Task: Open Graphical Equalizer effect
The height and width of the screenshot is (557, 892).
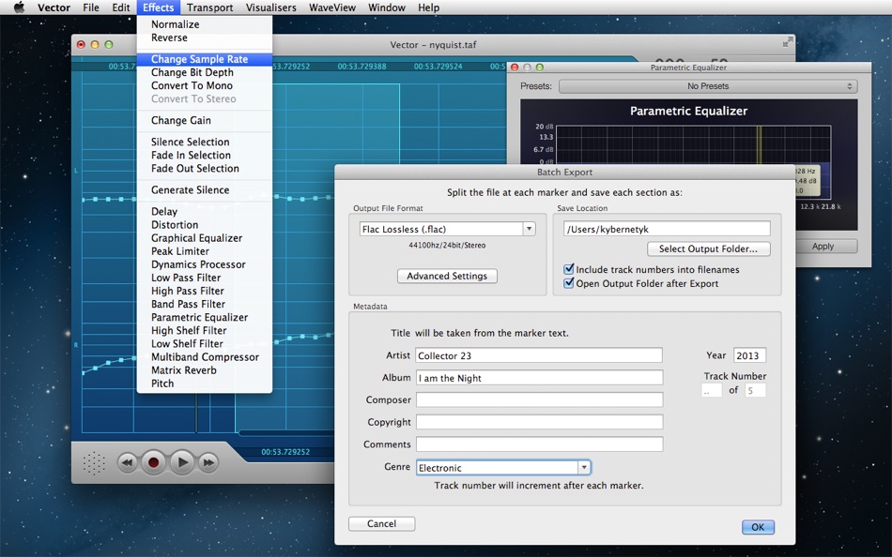Action: click(x=205, y=238)
